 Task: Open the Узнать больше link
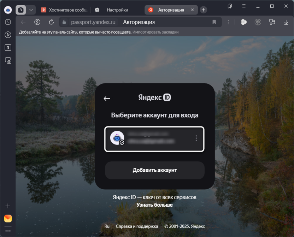[x=154, y=205]
